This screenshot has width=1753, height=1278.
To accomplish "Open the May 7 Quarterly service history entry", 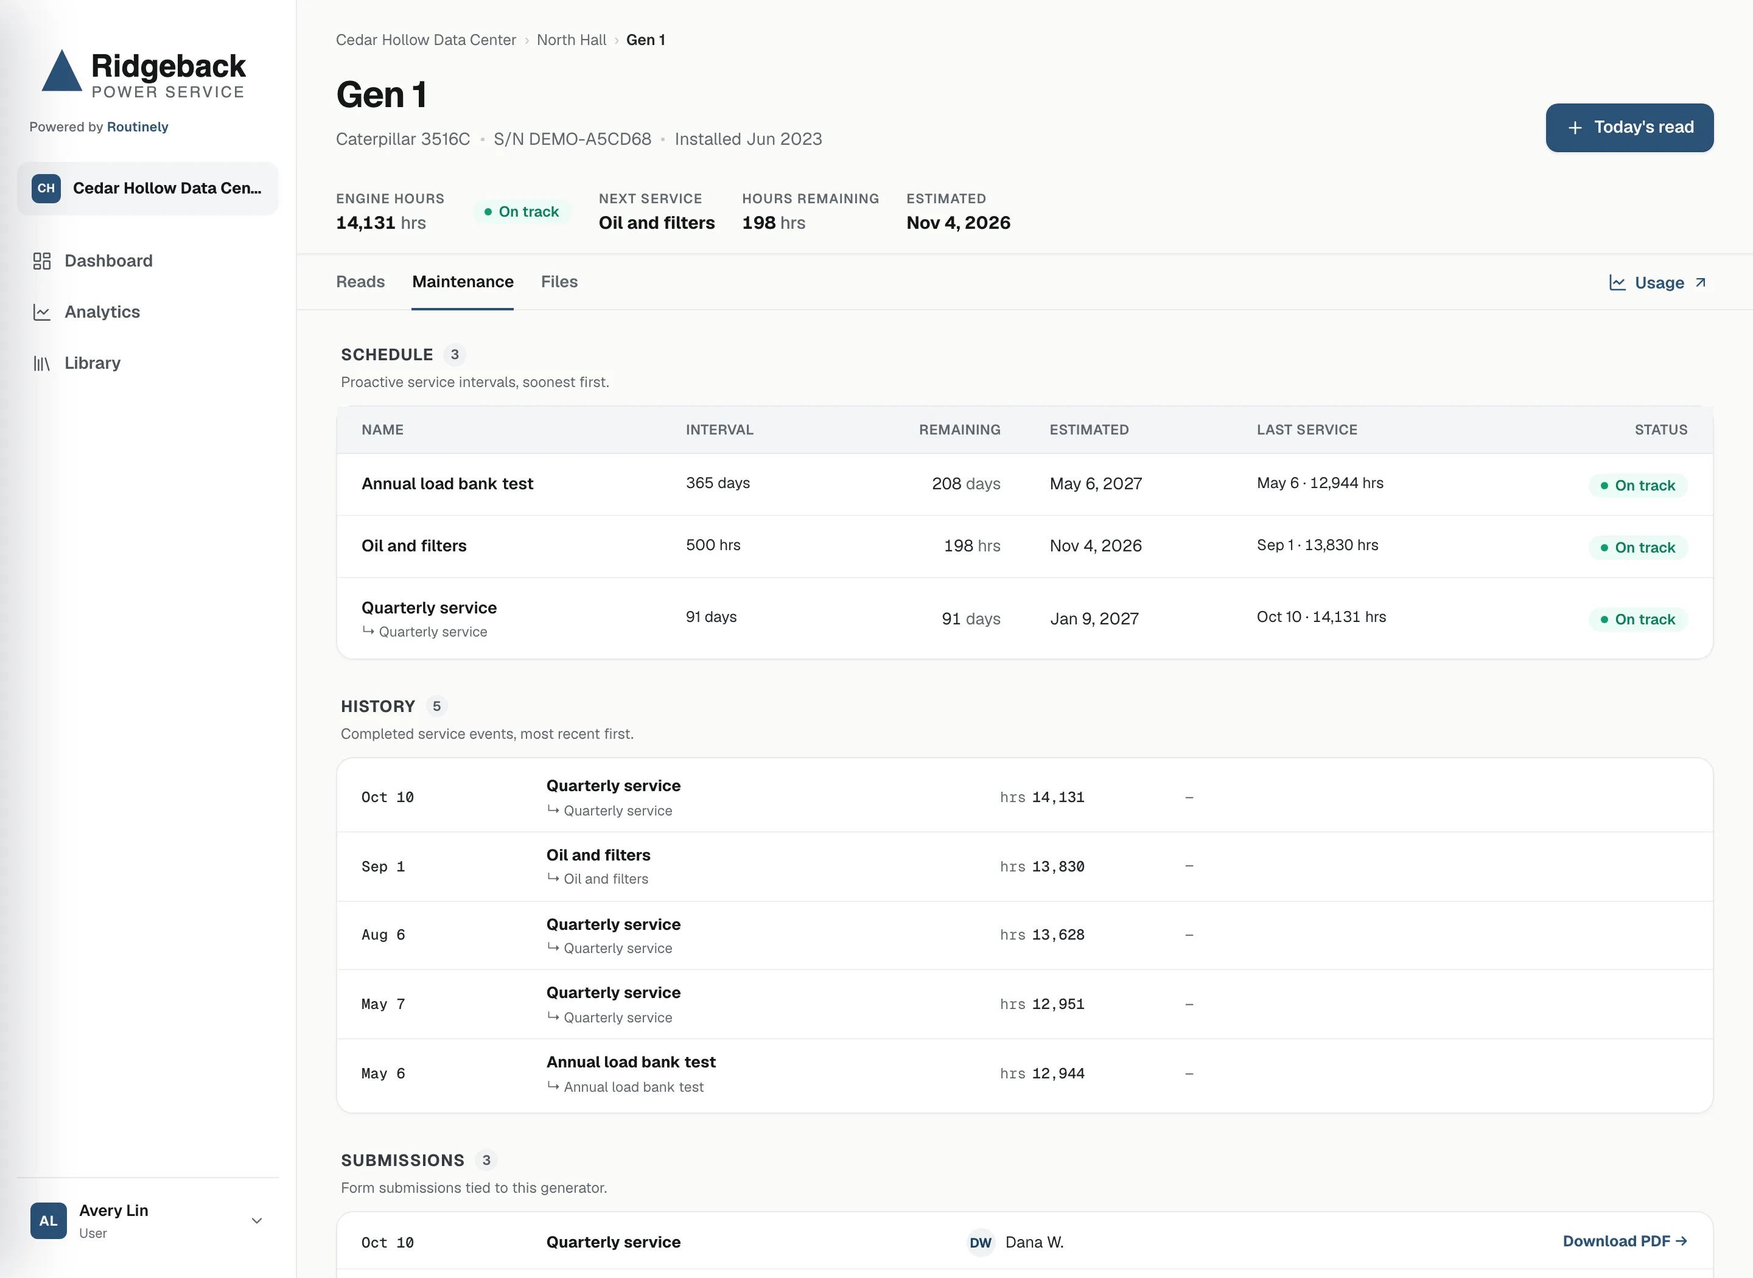I will [x=1024, y=1004].
